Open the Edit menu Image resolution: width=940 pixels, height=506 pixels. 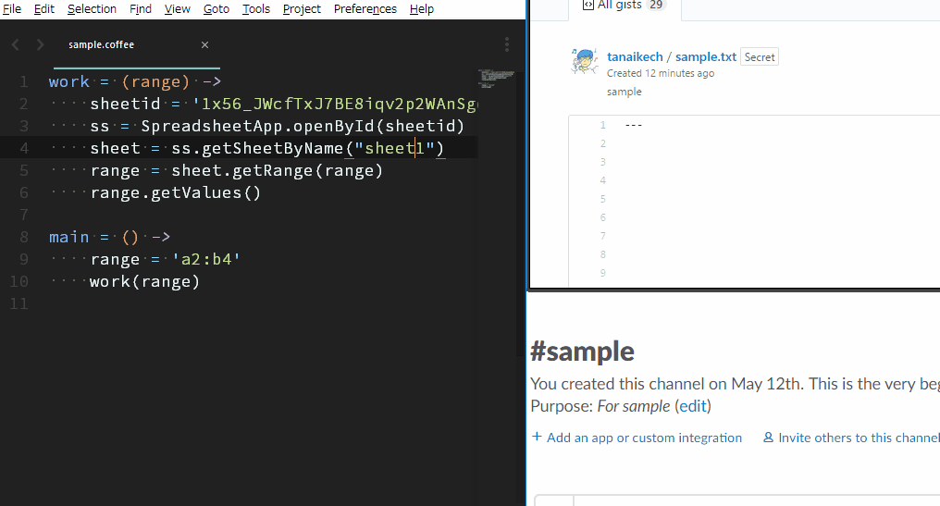[43, 9]
